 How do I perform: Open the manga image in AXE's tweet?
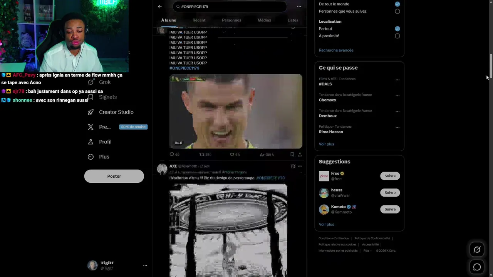(x=228, y=230)
